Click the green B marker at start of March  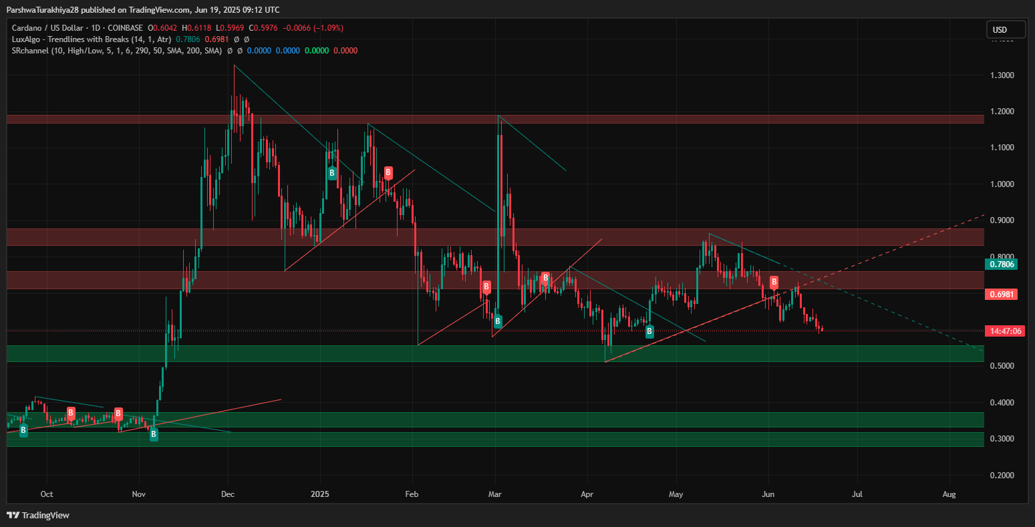coord(498,321)
